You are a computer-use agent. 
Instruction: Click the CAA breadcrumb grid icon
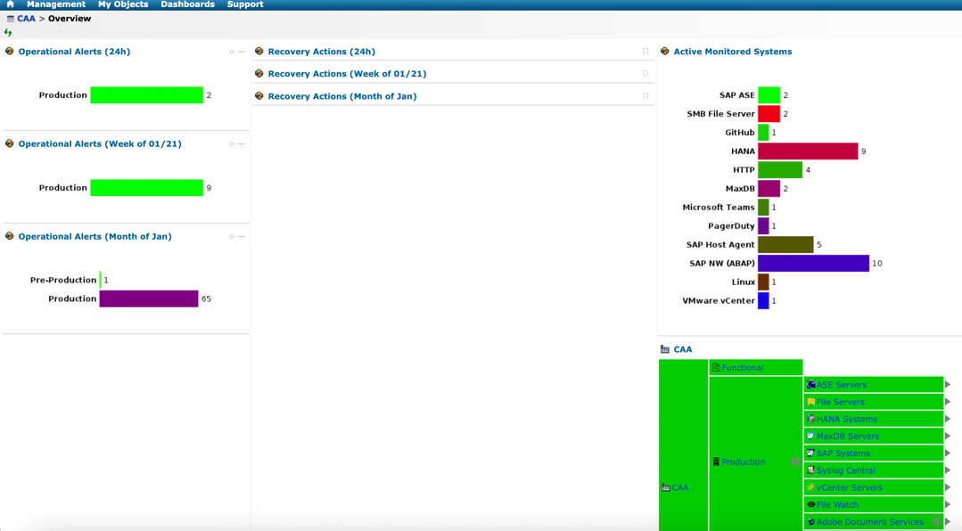point(11,19)
